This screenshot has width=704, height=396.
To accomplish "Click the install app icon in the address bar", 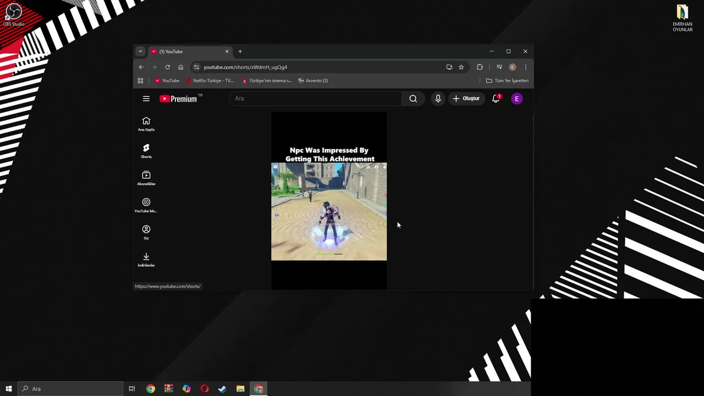I will (449, 67).
